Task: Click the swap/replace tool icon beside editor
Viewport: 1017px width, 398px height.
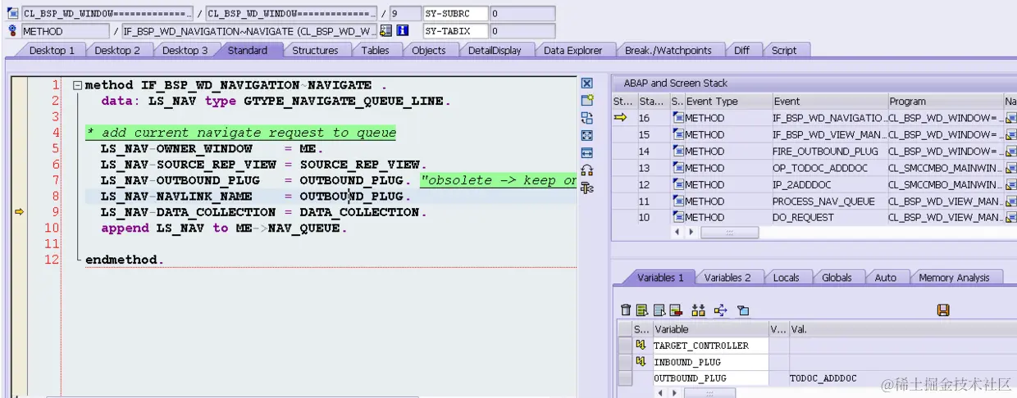Action: (586, 119)
